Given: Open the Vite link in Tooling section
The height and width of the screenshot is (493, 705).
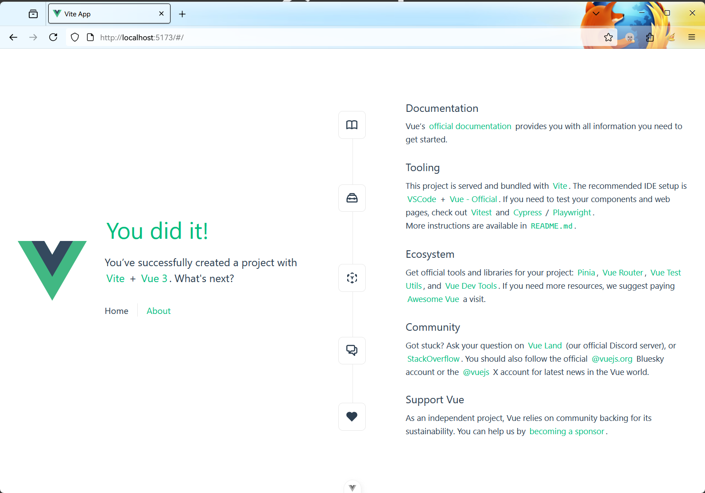Looking at the screenshot, I should pos(560,186).
